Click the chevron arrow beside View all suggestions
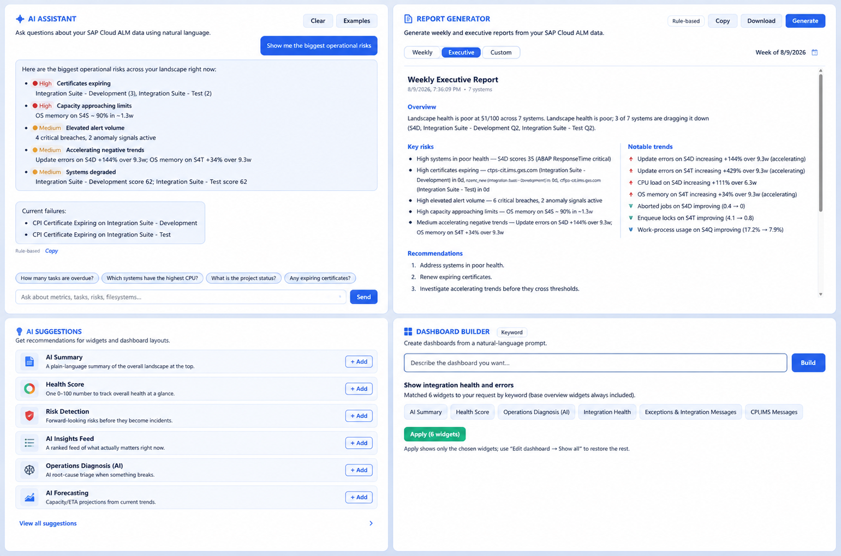 tap(371, 523)
